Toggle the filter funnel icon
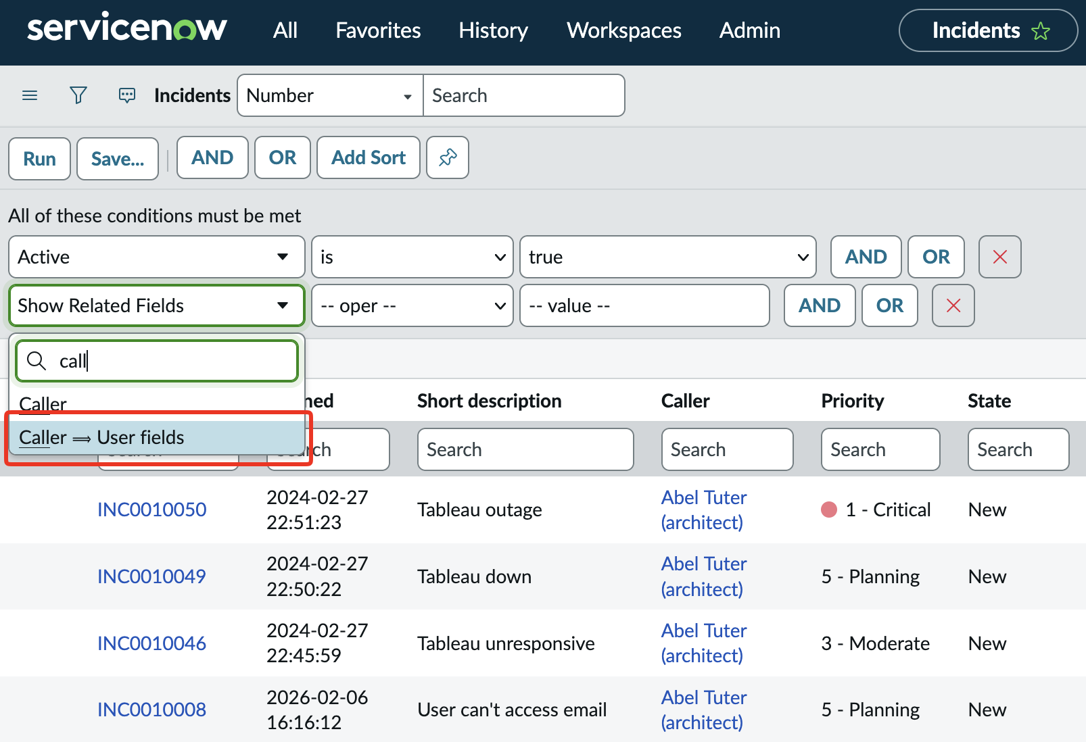 click(x=78, y=95)
